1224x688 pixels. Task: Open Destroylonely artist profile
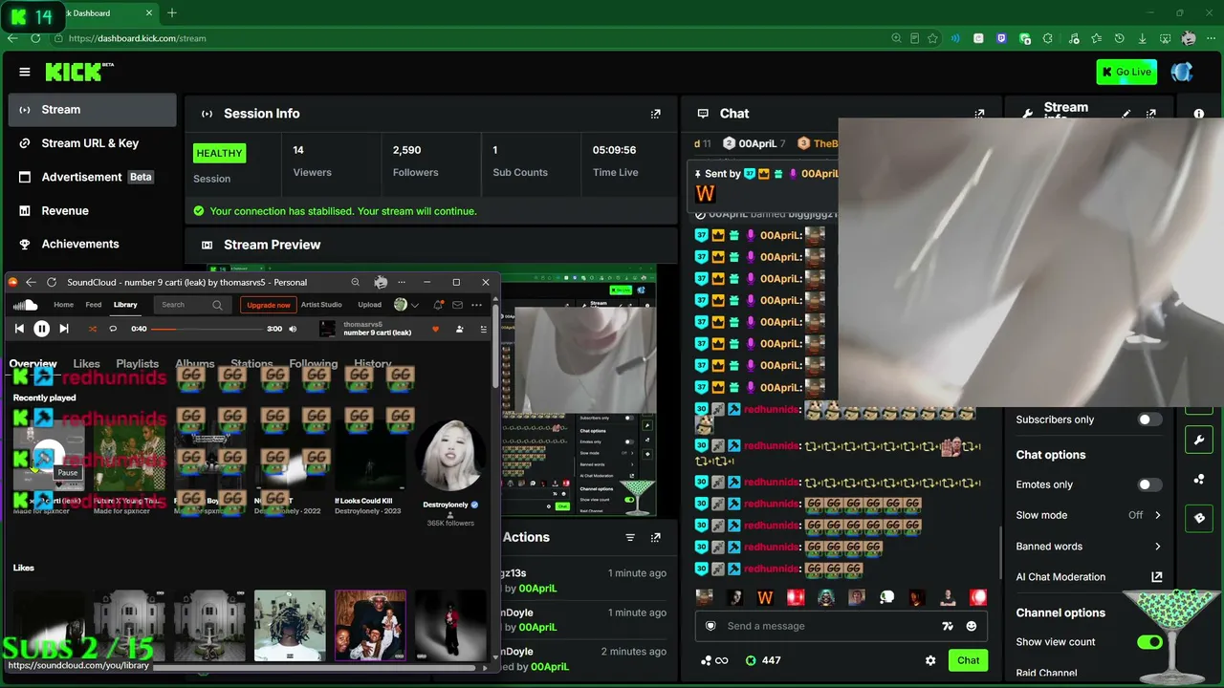click(450, 456)
